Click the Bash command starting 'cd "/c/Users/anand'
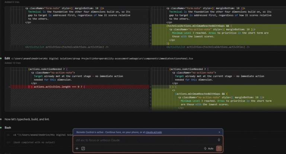 click(x=43, y=135)
